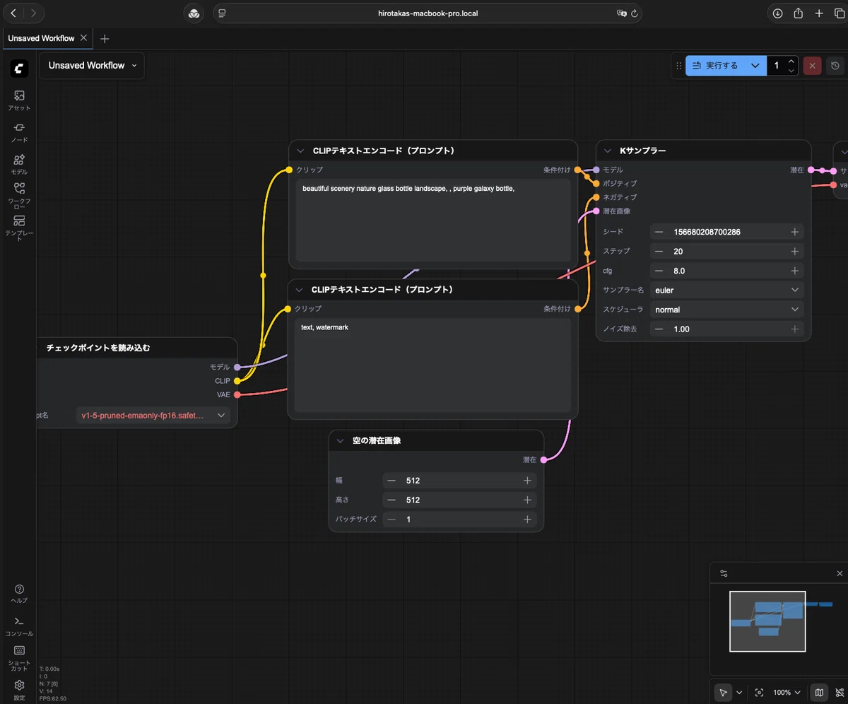The image size is (848, 704).
Task: Click the minimap viewport thumbnail
Action: click(767, 621)
